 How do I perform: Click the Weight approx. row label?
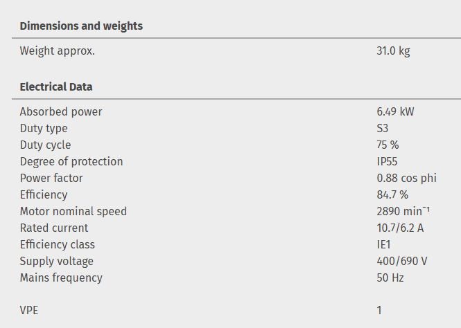[58, 51]
